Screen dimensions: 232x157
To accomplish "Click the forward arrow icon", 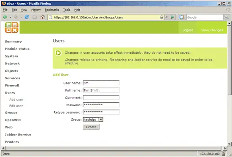I will 16,17.
